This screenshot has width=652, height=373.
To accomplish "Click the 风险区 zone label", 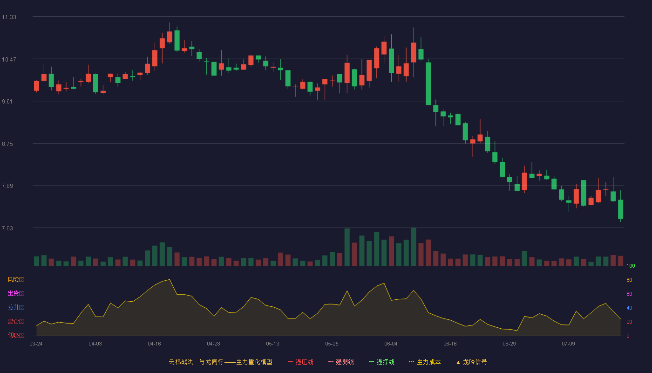I will [x=16, y=280].
